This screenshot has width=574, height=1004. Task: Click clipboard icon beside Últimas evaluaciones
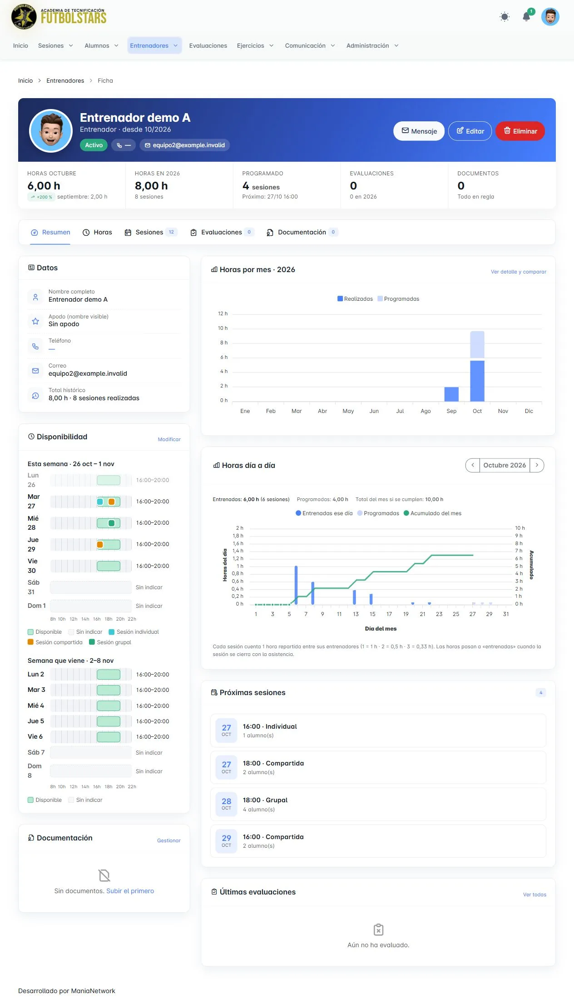tap(214, 892)
